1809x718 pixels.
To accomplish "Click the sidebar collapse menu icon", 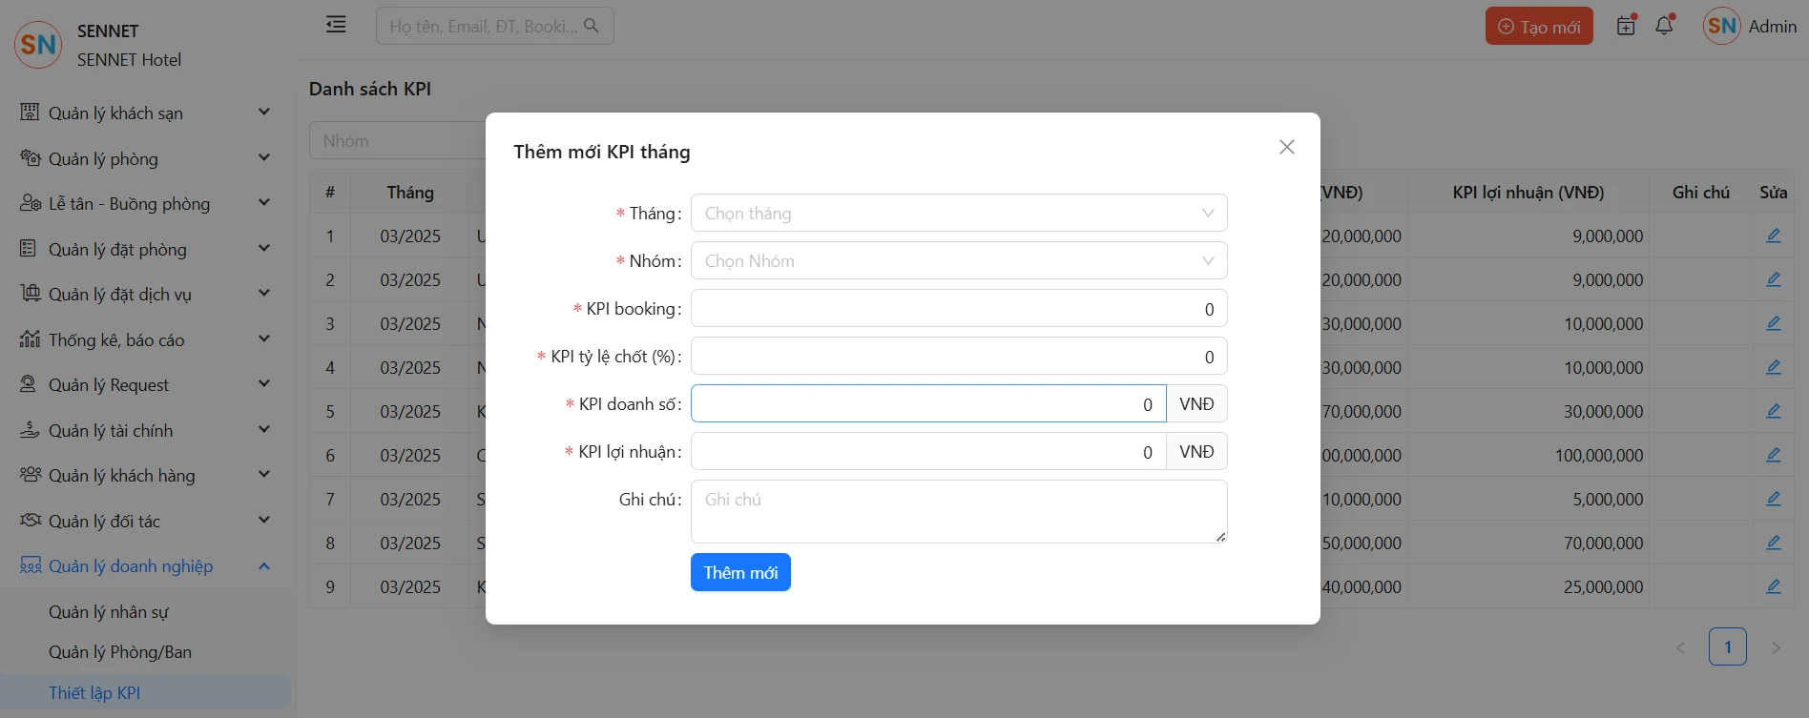I will 336,25.
